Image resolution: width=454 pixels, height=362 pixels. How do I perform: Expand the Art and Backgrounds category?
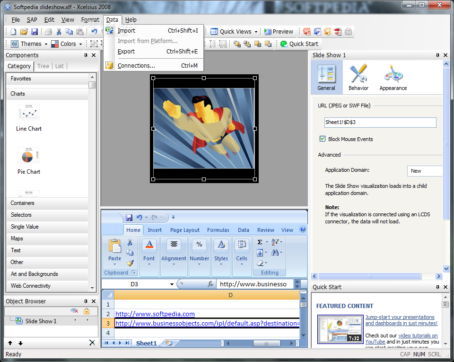coord(47,274)
